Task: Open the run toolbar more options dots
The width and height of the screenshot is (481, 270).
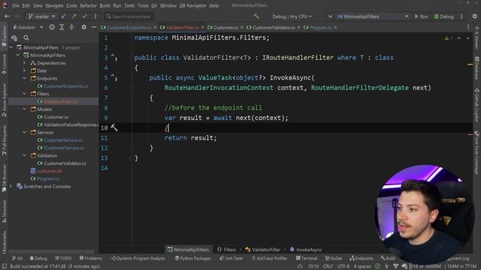Action: (461, 16)
